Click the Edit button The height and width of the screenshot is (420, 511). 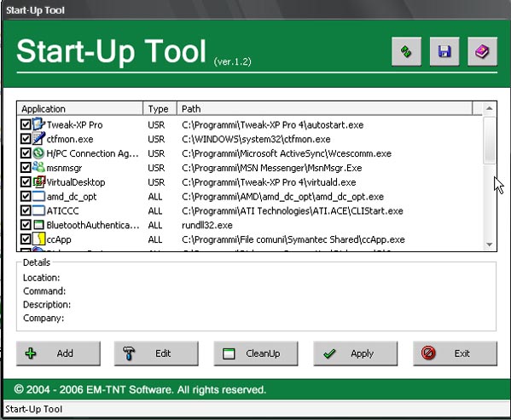156,354
